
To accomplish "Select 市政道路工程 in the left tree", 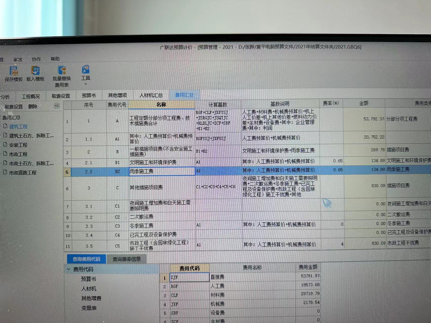I will click(23, 173).
